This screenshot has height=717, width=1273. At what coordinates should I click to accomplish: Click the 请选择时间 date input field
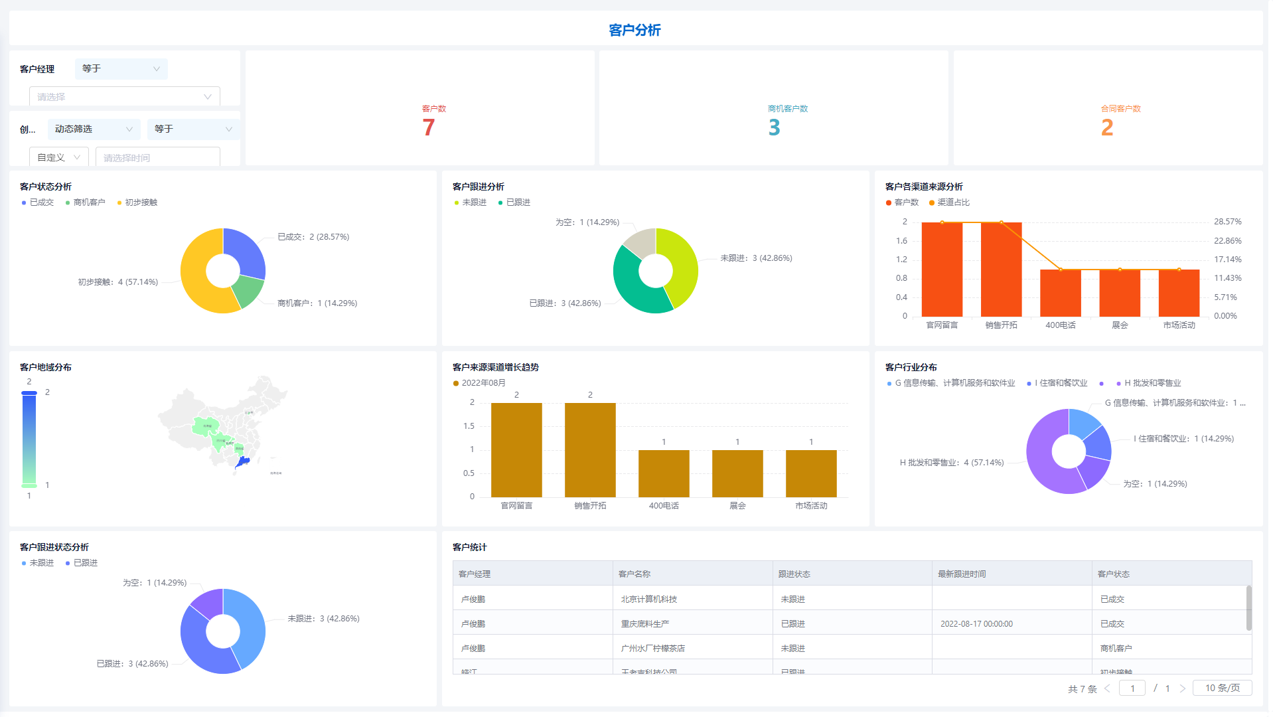point(158,157)
